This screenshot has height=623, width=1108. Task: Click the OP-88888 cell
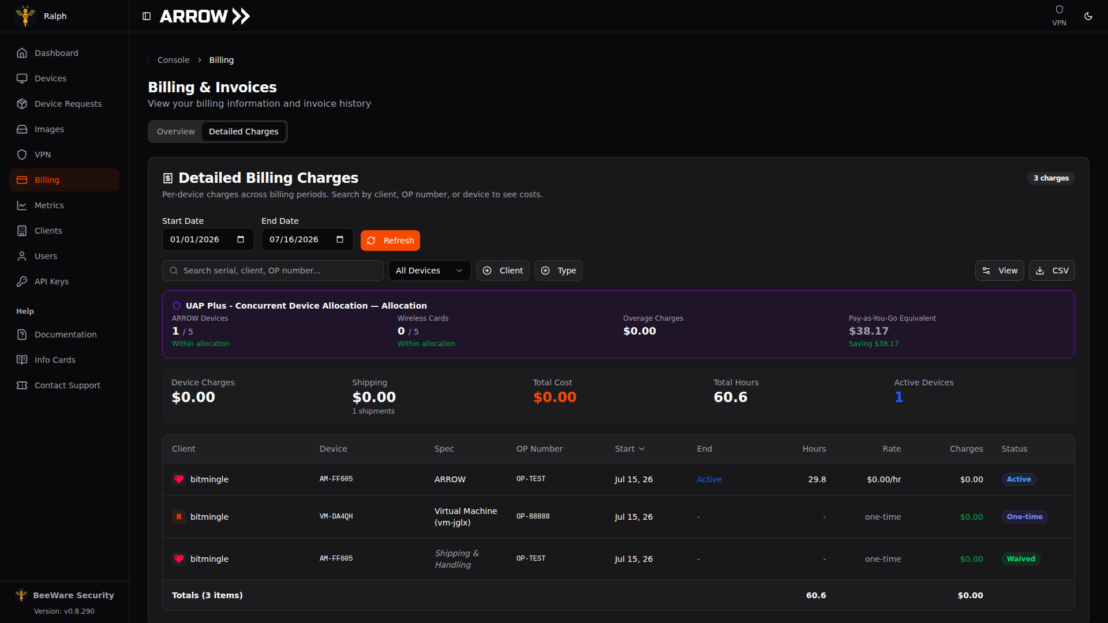point(533,517)
